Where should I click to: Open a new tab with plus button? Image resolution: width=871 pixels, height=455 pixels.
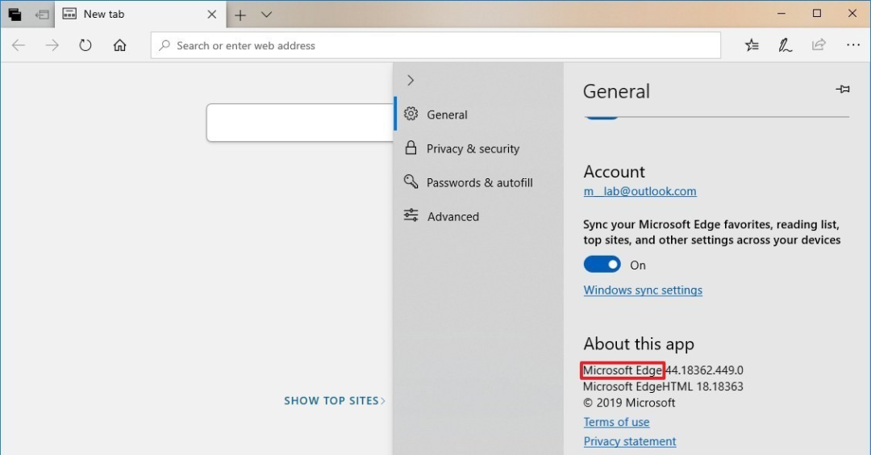coord(240,15)
